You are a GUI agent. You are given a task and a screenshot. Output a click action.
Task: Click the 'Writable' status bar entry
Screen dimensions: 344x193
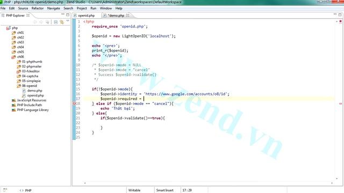[x=134, y=190]
